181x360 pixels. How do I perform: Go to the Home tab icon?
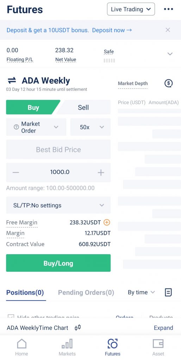(x=21, y=344)
